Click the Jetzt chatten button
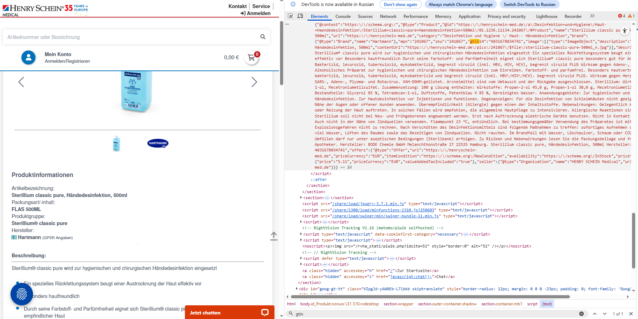 230,312
